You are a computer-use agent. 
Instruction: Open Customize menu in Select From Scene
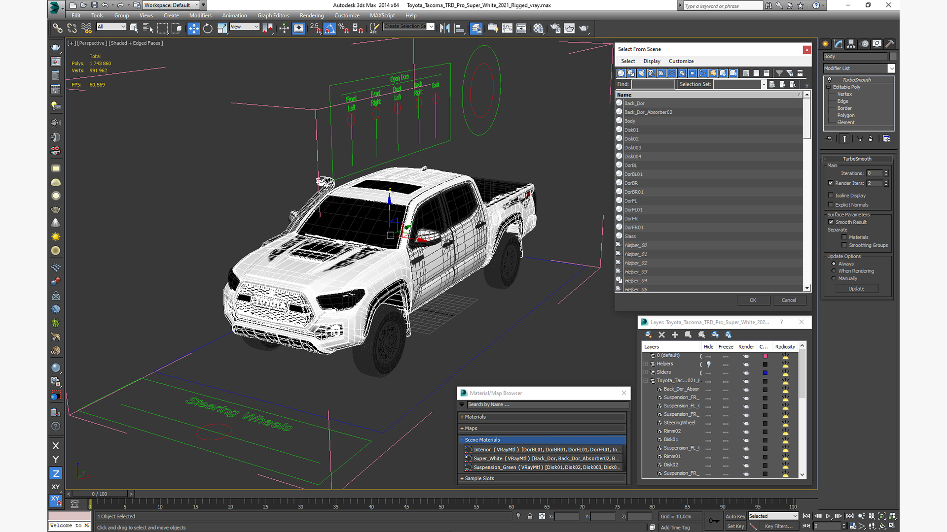(681, 61)
